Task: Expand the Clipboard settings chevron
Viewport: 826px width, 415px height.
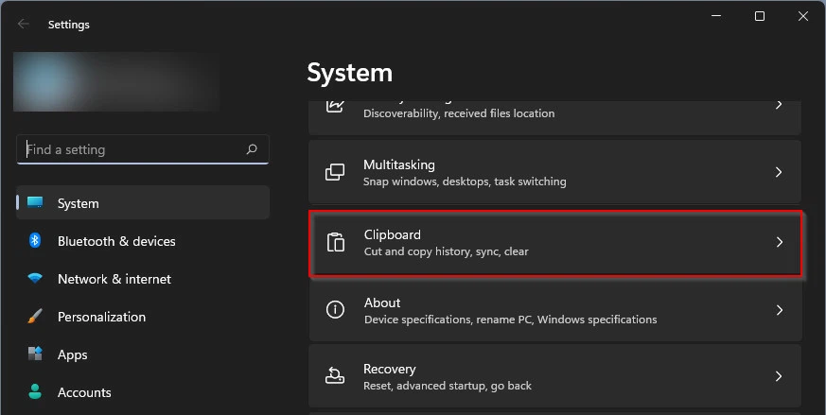Action: click(779, 242)
